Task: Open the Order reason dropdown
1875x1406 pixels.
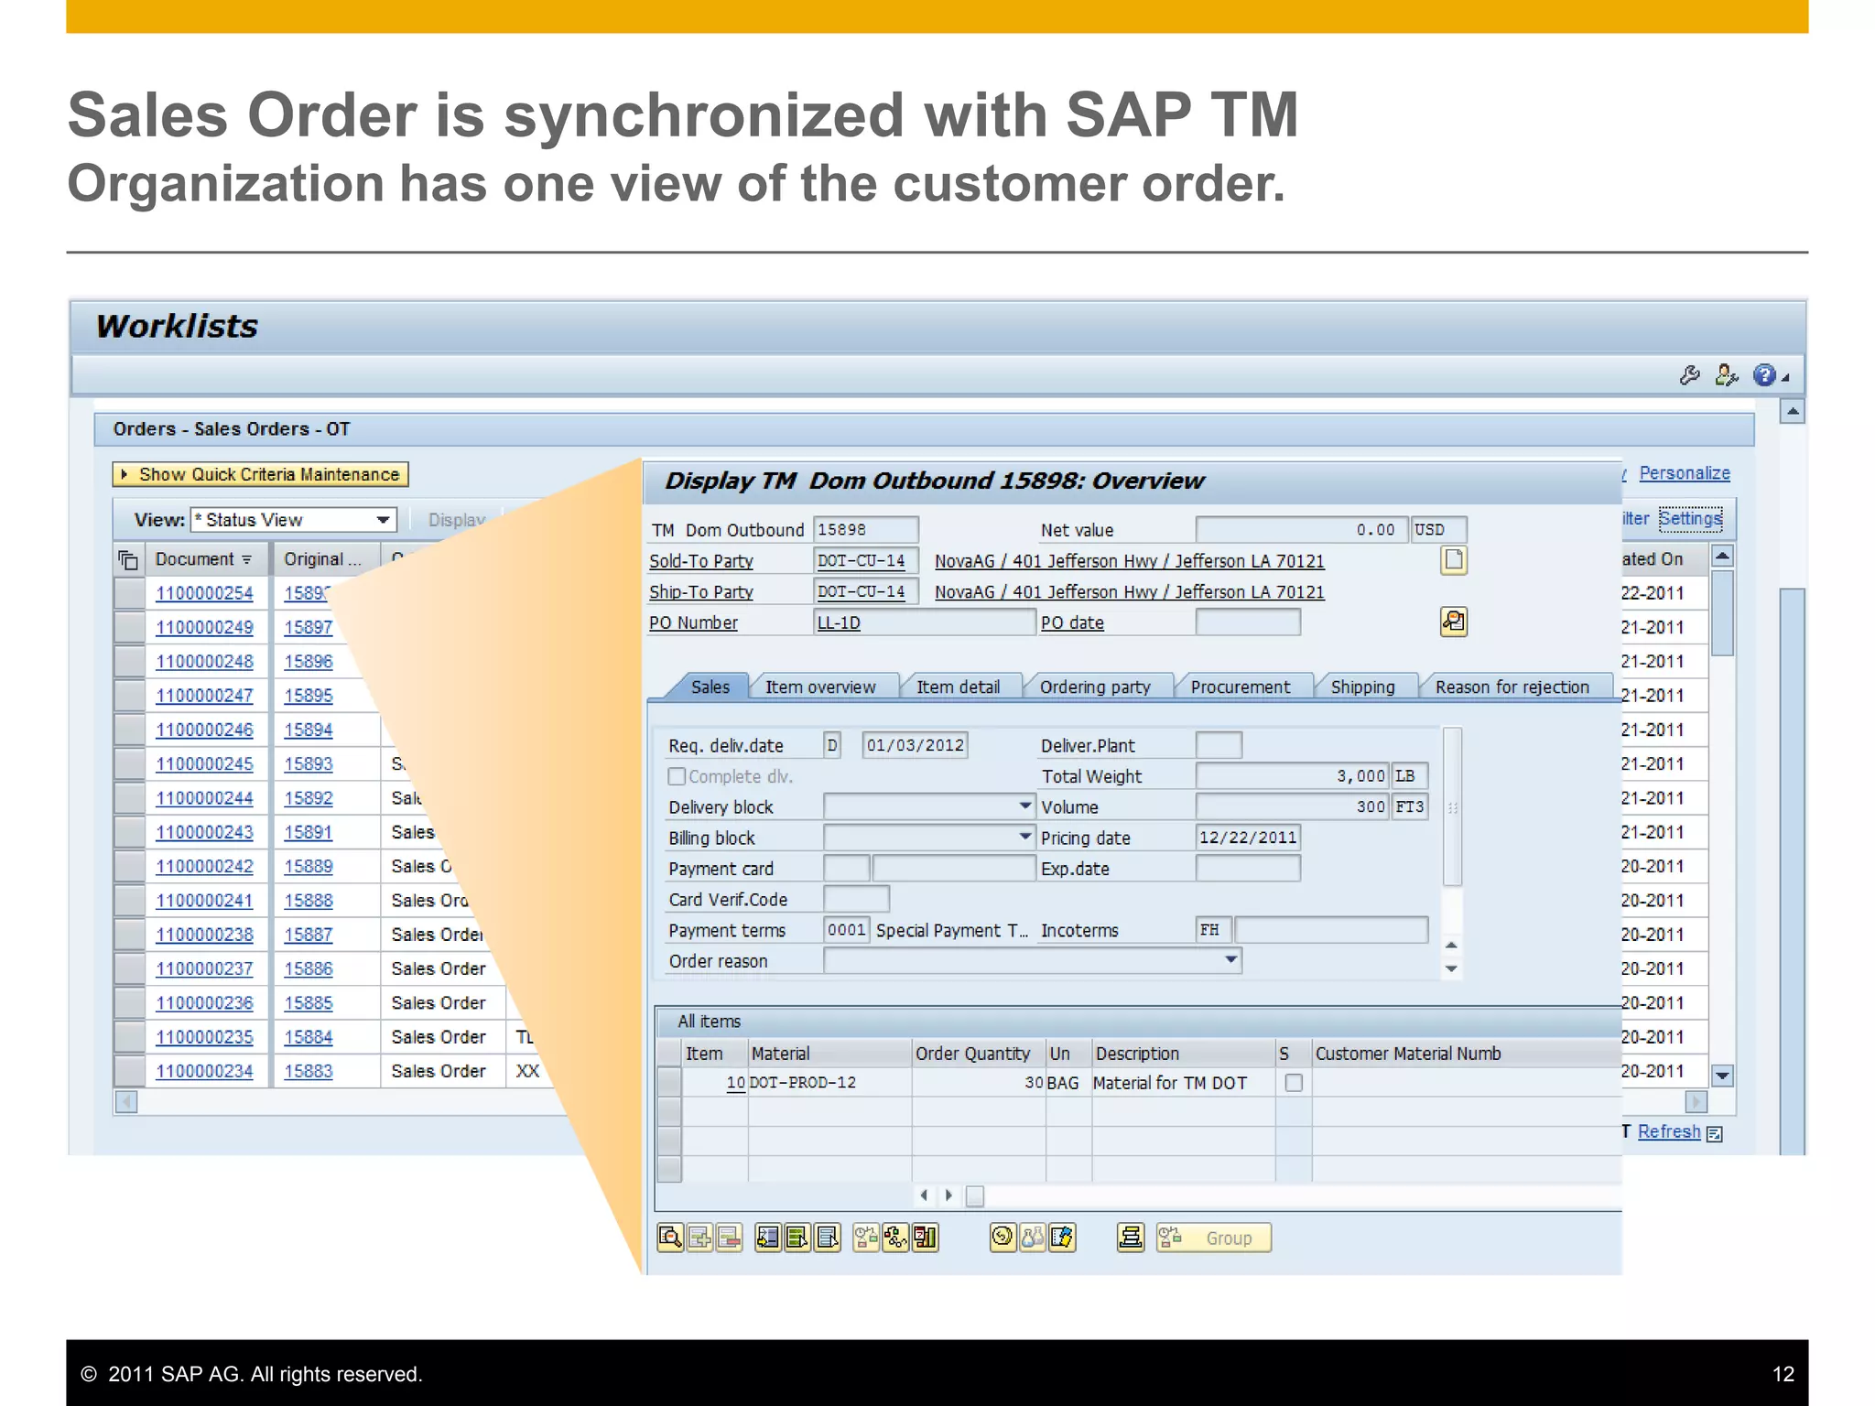Action: pyautogui.click(x=1231, y=960)
